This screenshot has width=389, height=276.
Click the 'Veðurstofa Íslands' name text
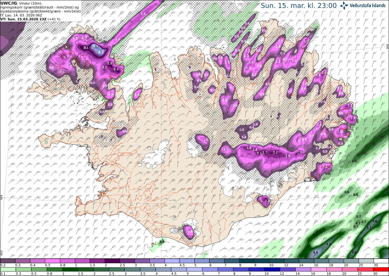point(368,5)
